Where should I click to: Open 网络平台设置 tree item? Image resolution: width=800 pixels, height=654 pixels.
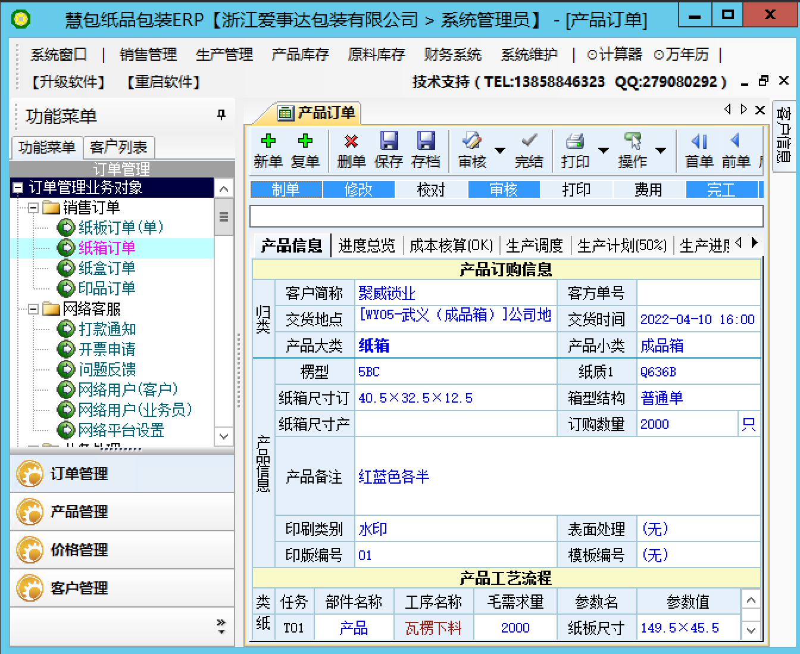click(121, 430)
